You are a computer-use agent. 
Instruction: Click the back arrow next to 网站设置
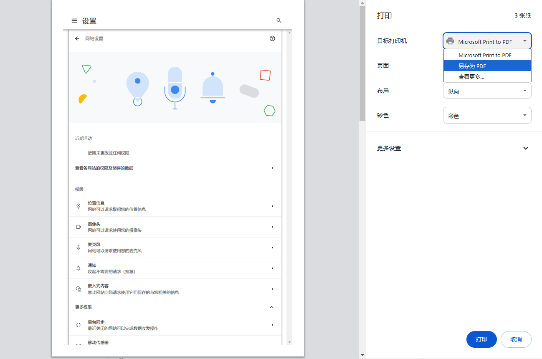(x=77, y=38)
